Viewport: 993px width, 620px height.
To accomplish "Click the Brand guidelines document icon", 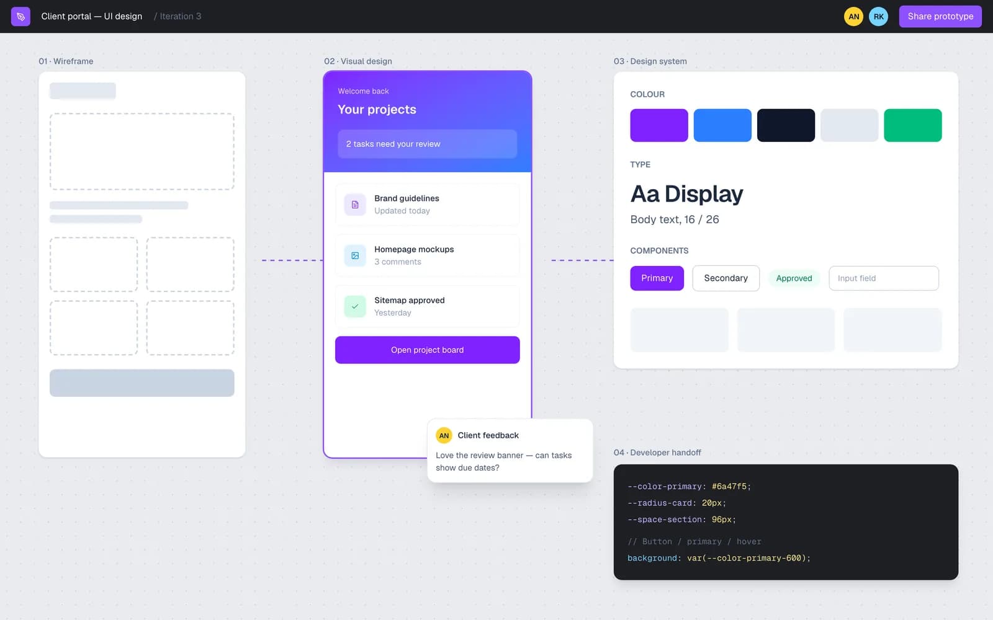I will [355, 205].
